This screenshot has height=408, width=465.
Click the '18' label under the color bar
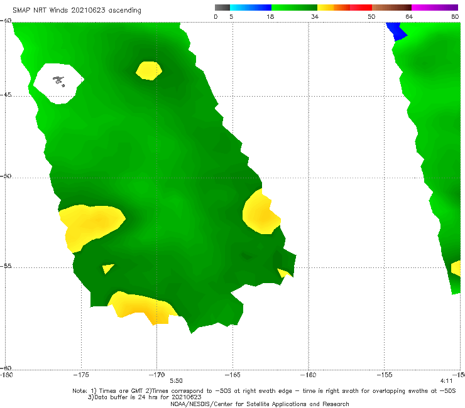pyautogui.click(x=270, y=16)
